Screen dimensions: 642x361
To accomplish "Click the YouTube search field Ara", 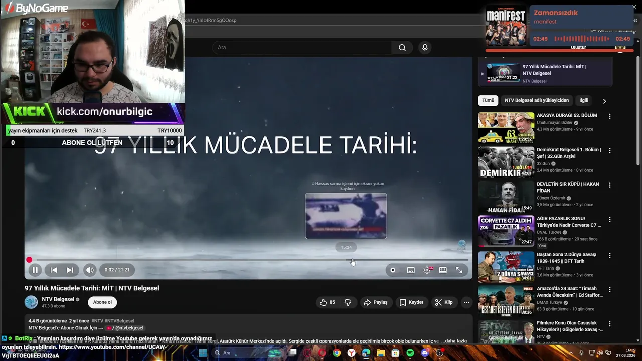I will (302, 47).
